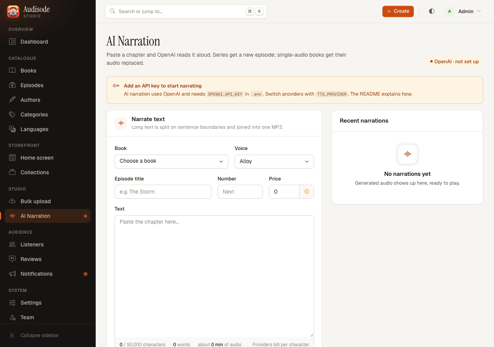Open the Choose a book dropdown
Viewport: 494px width, 347px height.
pos(171,161)
